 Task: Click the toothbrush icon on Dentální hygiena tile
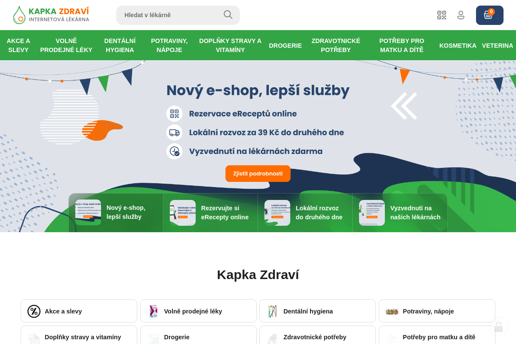click(272, 311)
